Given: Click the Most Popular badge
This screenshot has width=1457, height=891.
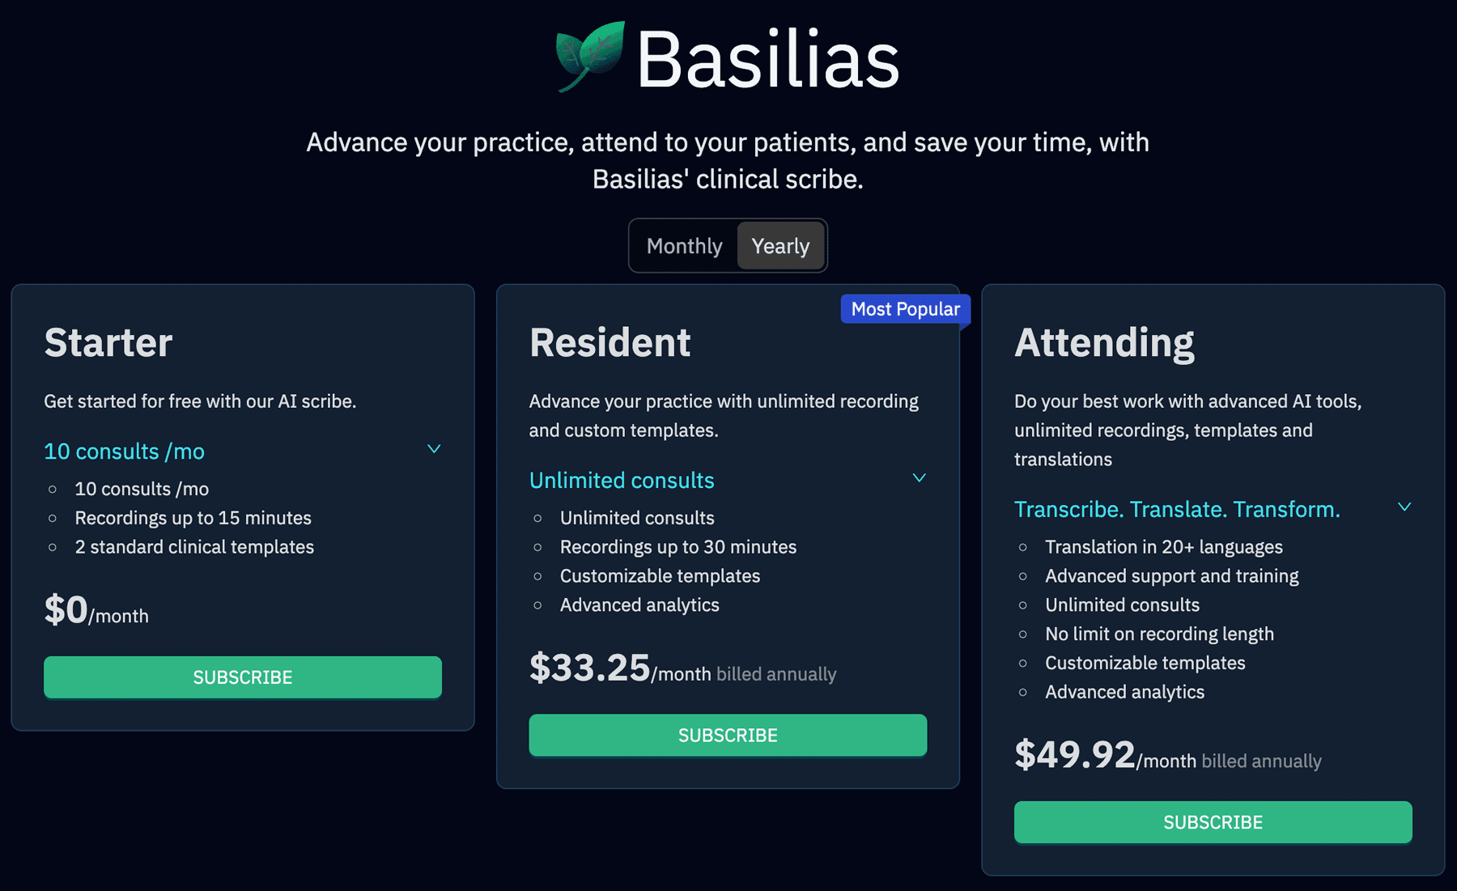Looking at the screenshot, I should tap(905, 309).
